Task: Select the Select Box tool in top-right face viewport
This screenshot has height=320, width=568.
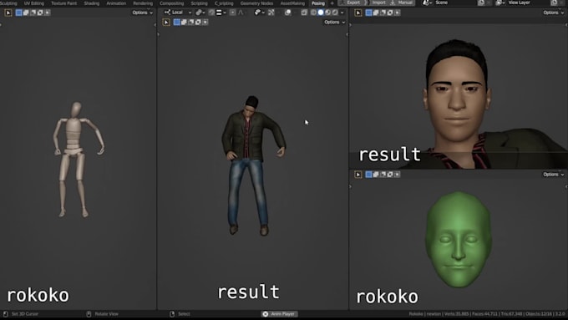Action: tap(358, 13)
